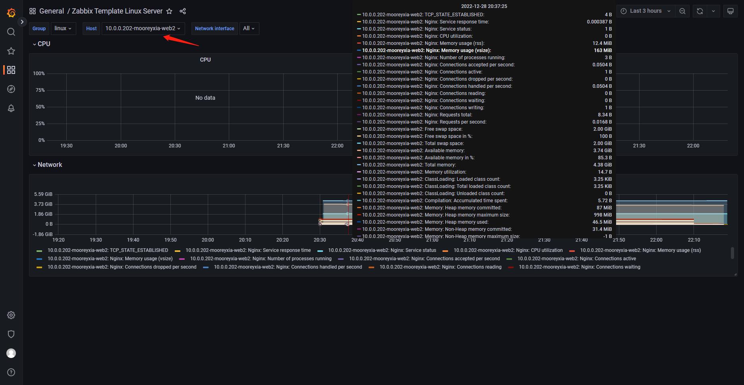
Task: Open the Alerting bell icon
Action: click(11, 108)
